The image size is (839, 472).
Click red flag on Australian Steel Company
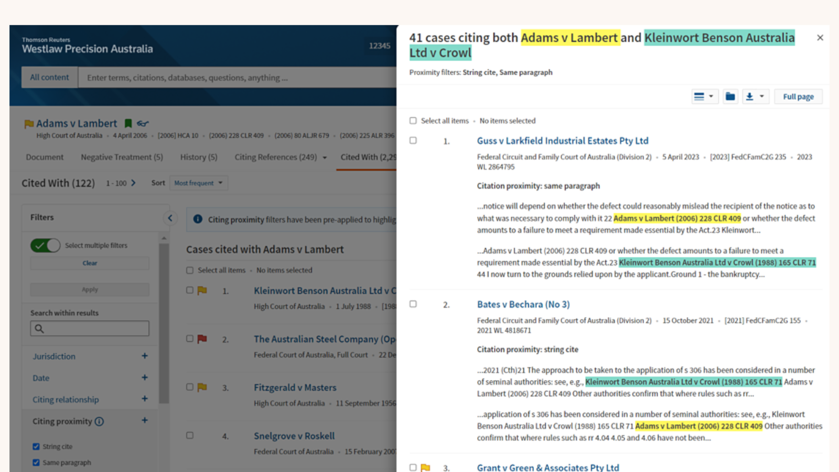[202, 339]
